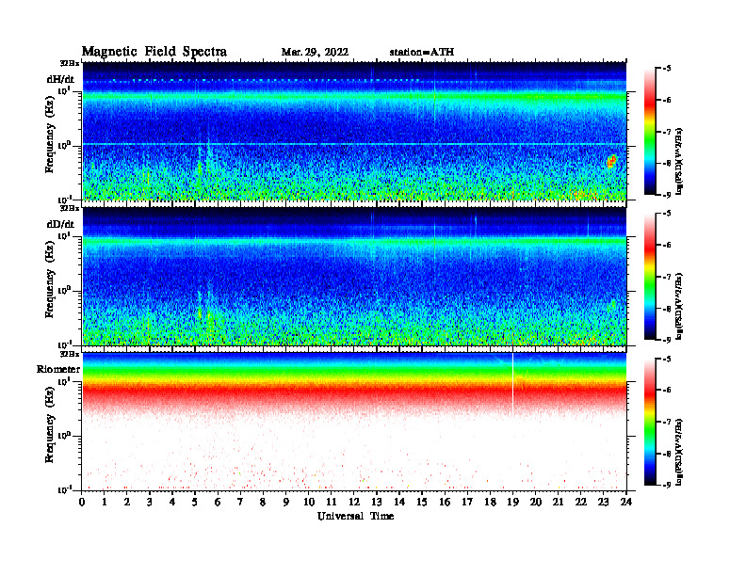Click the log(PSD) label of the Riometer color scale
746x576 pixels.
(679, 452)
